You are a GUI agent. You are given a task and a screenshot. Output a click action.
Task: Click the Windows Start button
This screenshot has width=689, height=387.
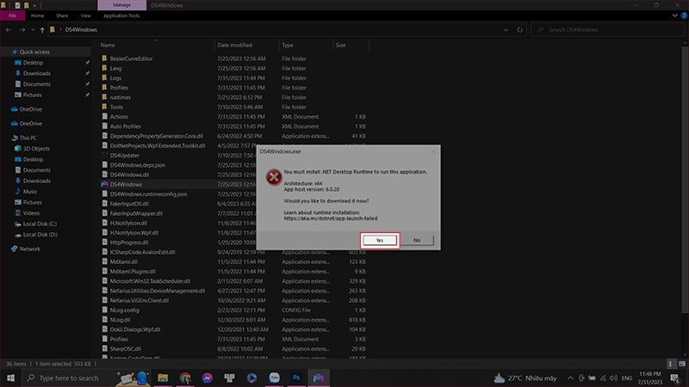(10, 378)
